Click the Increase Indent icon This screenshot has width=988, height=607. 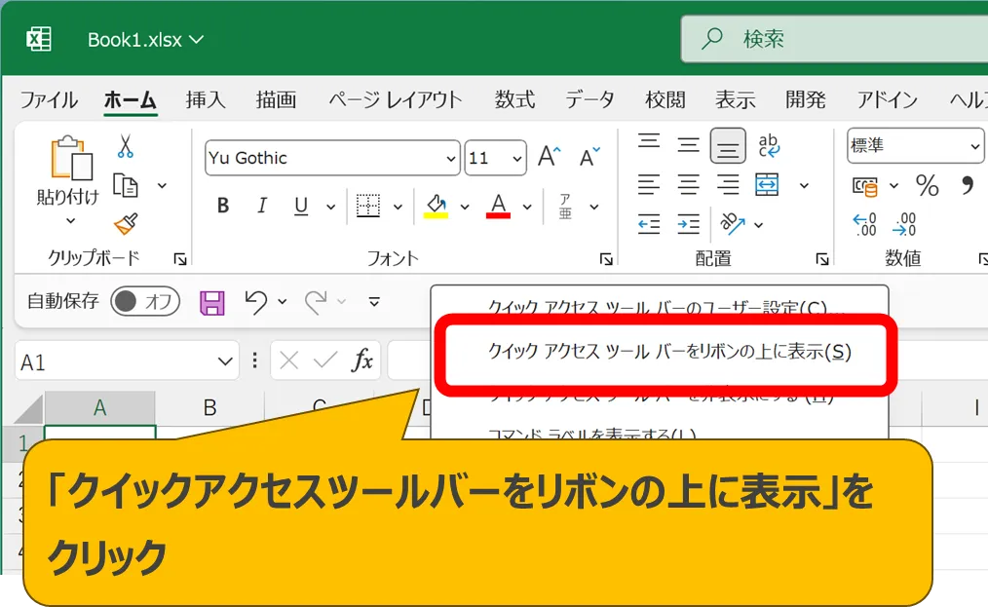click(x=689, y=224)
